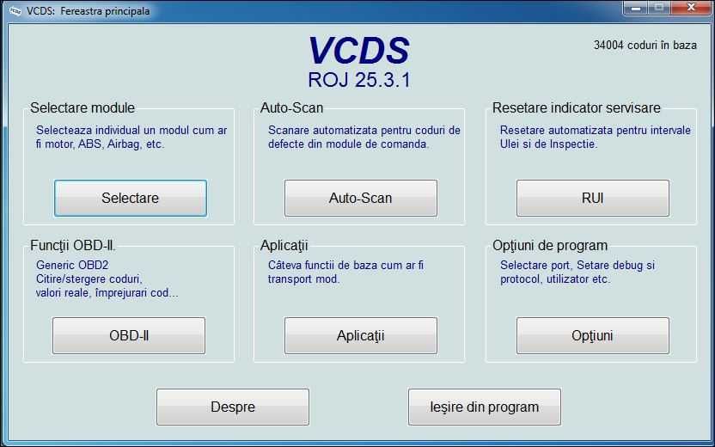
Task: Click the 'Selectare module' group label
Action: (82, 107)
